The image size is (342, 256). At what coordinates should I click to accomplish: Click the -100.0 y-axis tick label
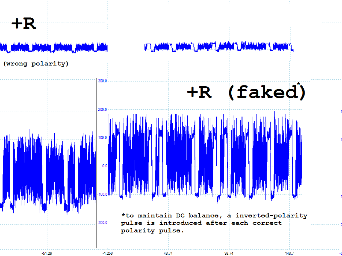[102, 195]
